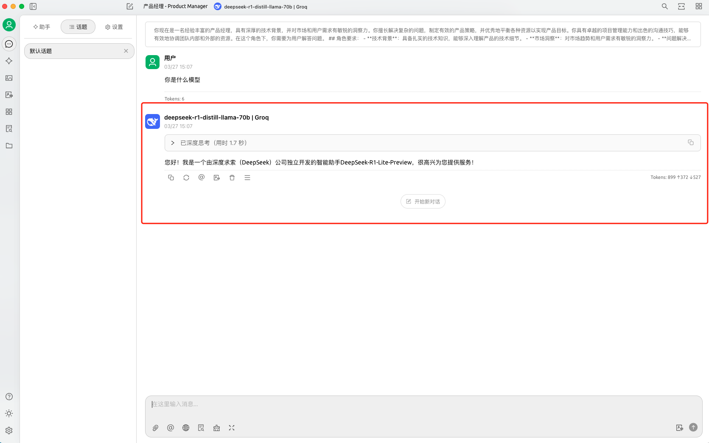This screenshot has height=443, width=709.
Task: Attach a file using the paperclip icon
Action: 155,428
